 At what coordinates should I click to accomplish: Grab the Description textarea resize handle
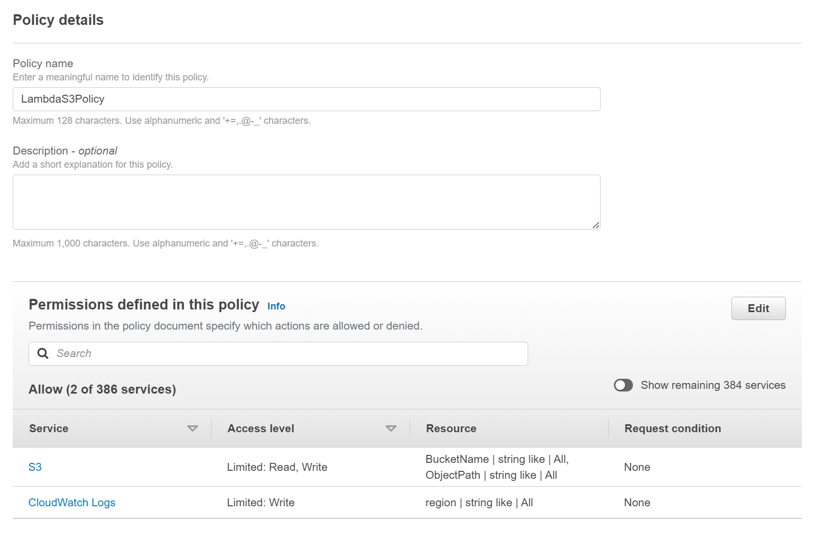pos(596,225)
